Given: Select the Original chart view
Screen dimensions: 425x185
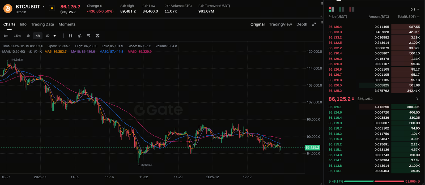Looking at the screenshot, I should coord(257,24).
